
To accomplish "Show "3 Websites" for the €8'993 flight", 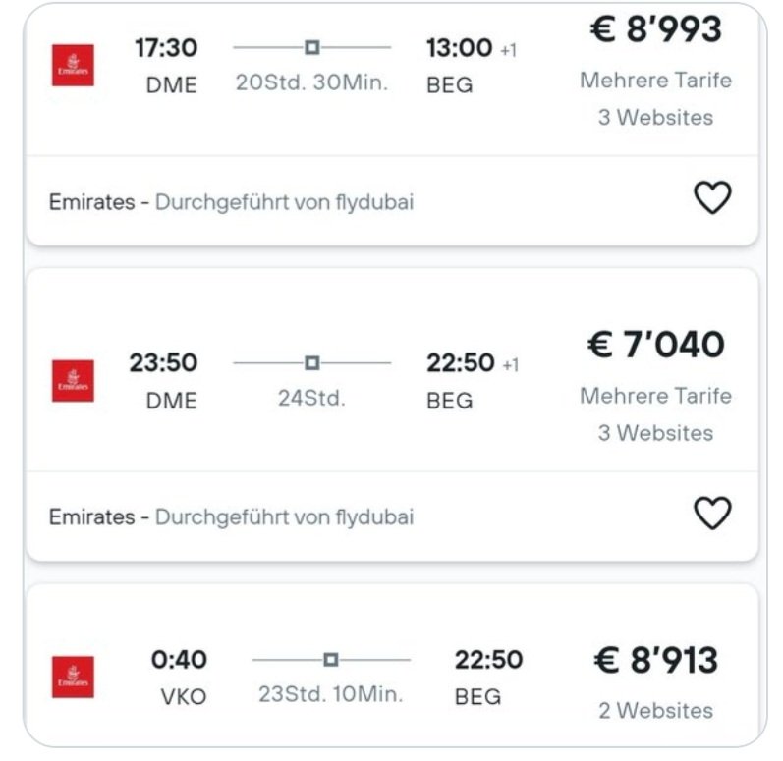I will tap(655, 118).
